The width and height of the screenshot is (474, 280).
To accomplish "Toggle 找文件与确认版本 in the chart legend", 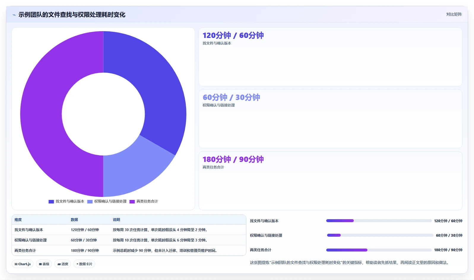I will tap(66, 201).
